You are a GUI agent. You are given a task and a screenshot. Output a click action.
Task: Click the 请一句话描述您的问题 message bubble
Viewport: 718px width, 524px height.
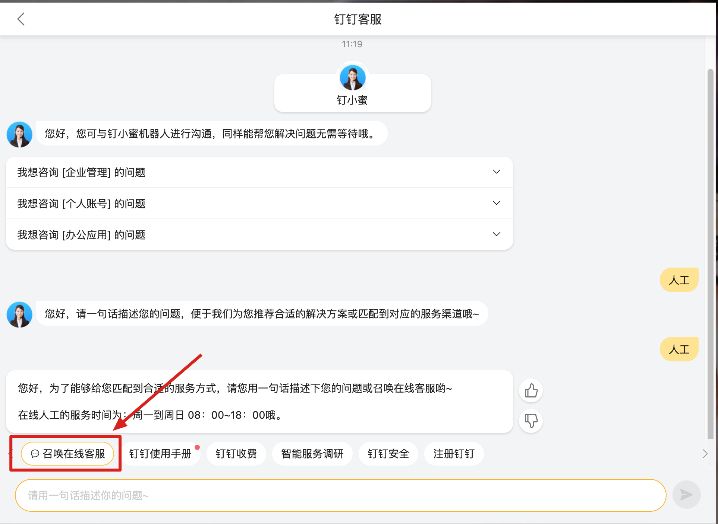(262, 314)
